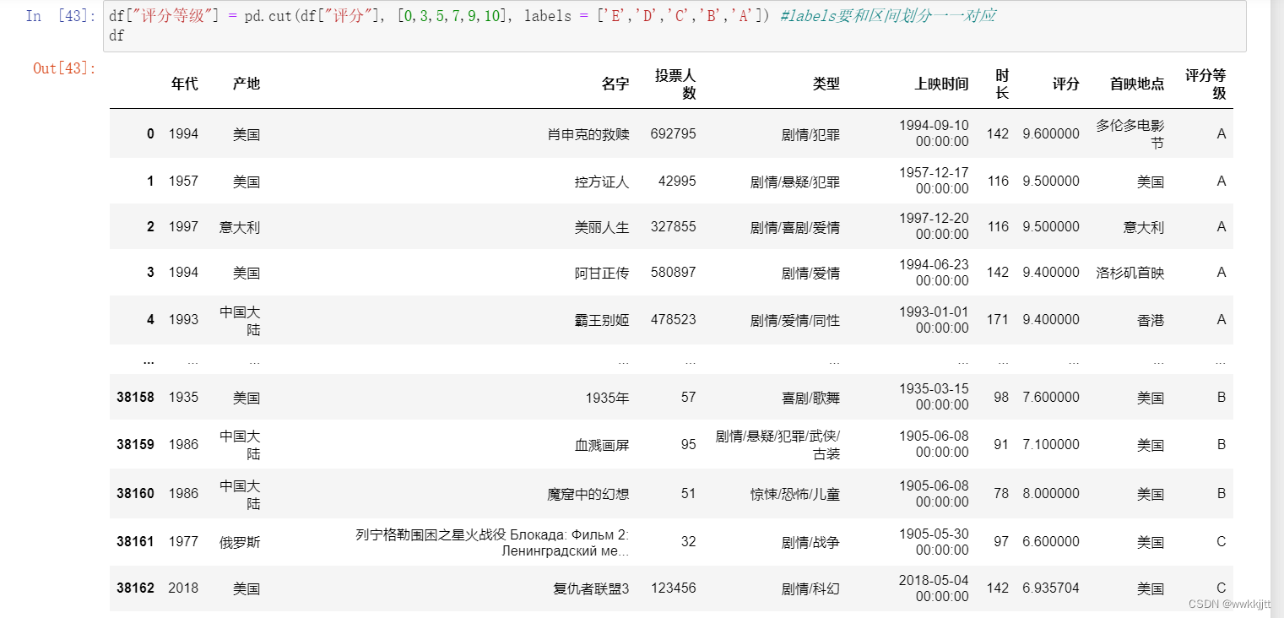Click rating value 7.600000

coord(1051,397)
